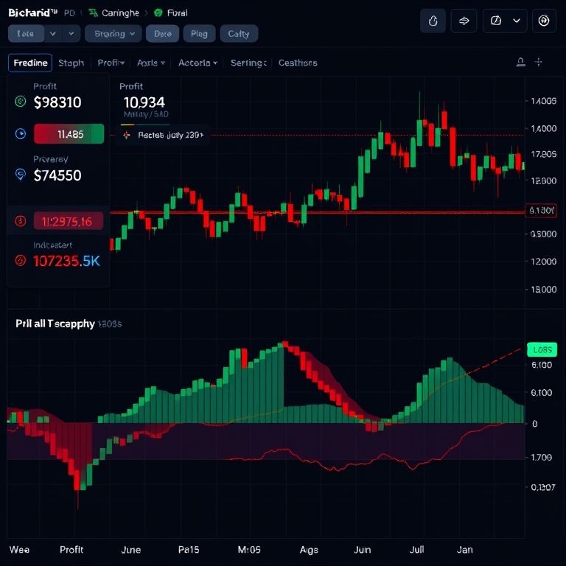Click the user profile icon above the price axis
Viewport: 566px width, 566px height.
pyautogui.click(x=520, y=63)
